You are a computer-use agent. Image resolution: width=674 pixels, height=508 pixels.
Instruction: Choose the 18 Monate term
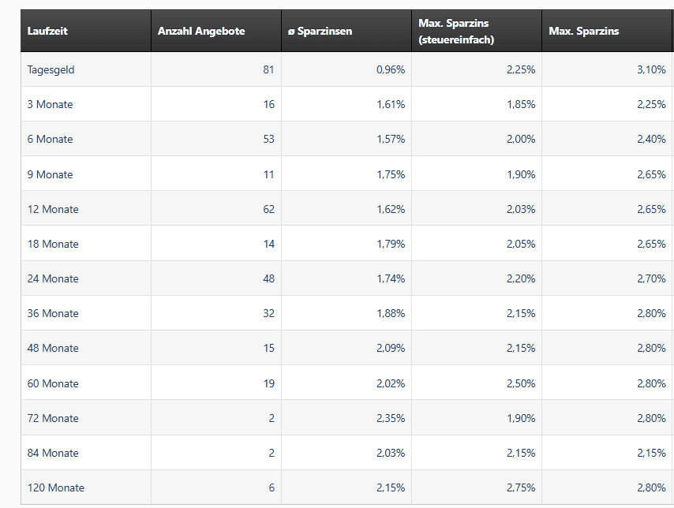[53, 244]
